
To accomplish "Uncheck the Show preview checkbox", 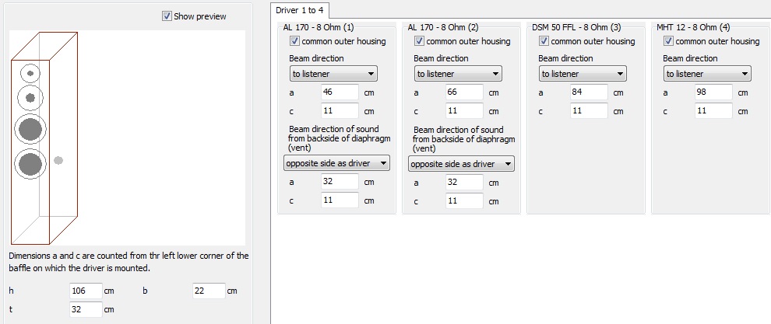I will coord(167,16).
